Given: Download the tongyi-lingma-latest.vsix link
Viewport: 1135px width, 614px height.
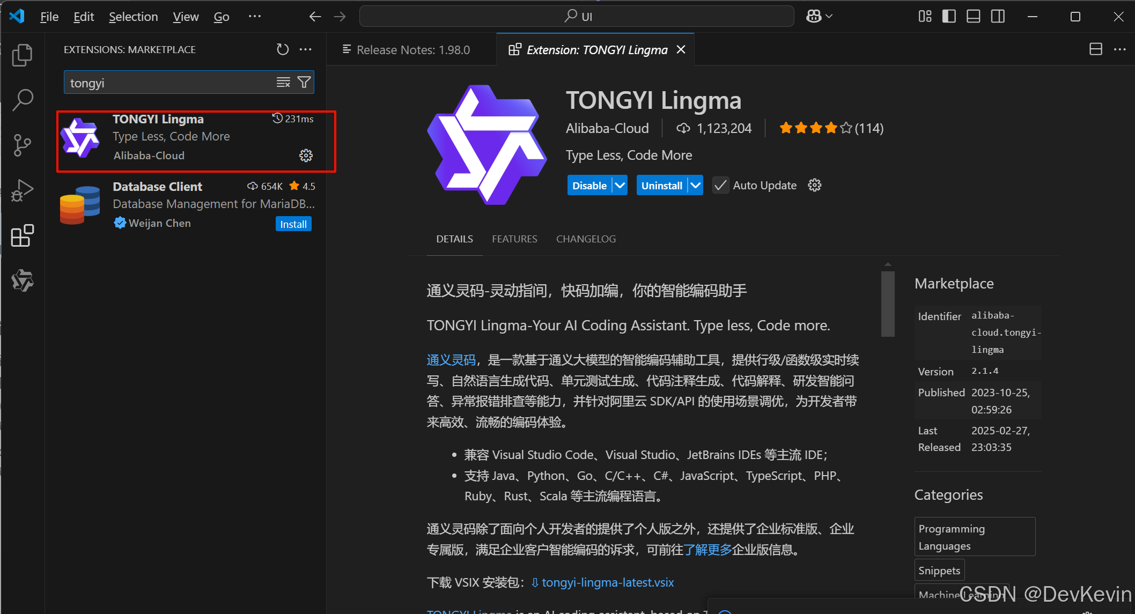Looking at the screenshot, I should [x=607, y=583].
